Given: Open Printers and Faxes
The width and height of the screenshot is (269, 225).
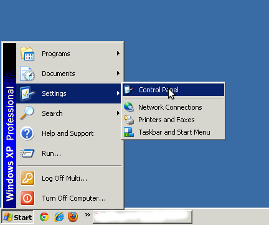Looking at the screenshot, I should click(x=174, y=120).
